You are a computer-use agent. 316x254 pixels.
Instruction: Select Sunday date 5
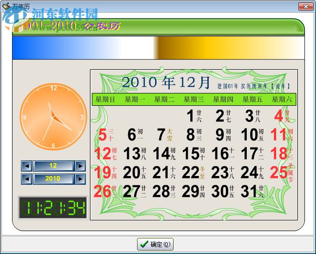(x=106, y=135)
